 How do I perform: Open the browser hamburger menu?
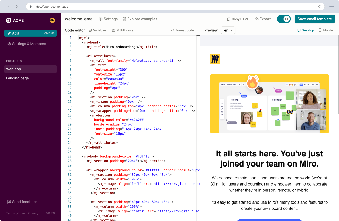pyautogui.click(x=332, y=7)
